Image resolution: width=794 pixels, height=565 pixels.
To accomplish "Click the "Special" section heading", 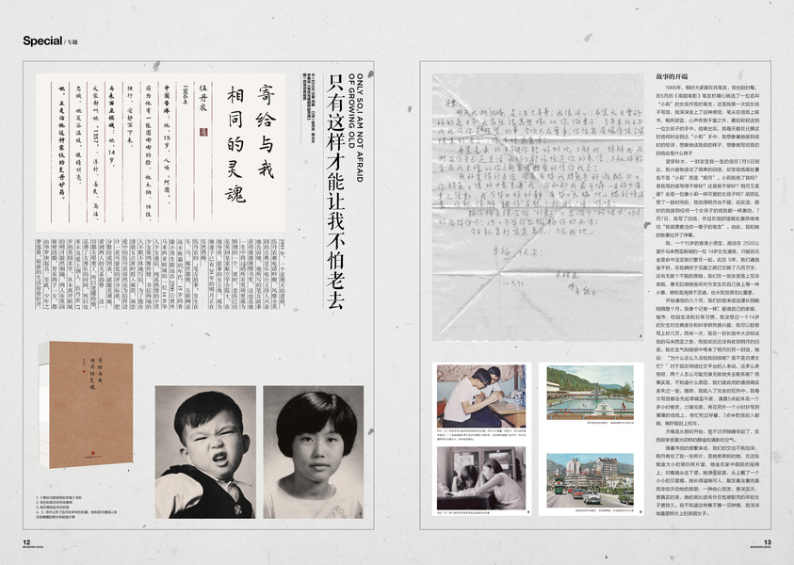I will 42,40.
